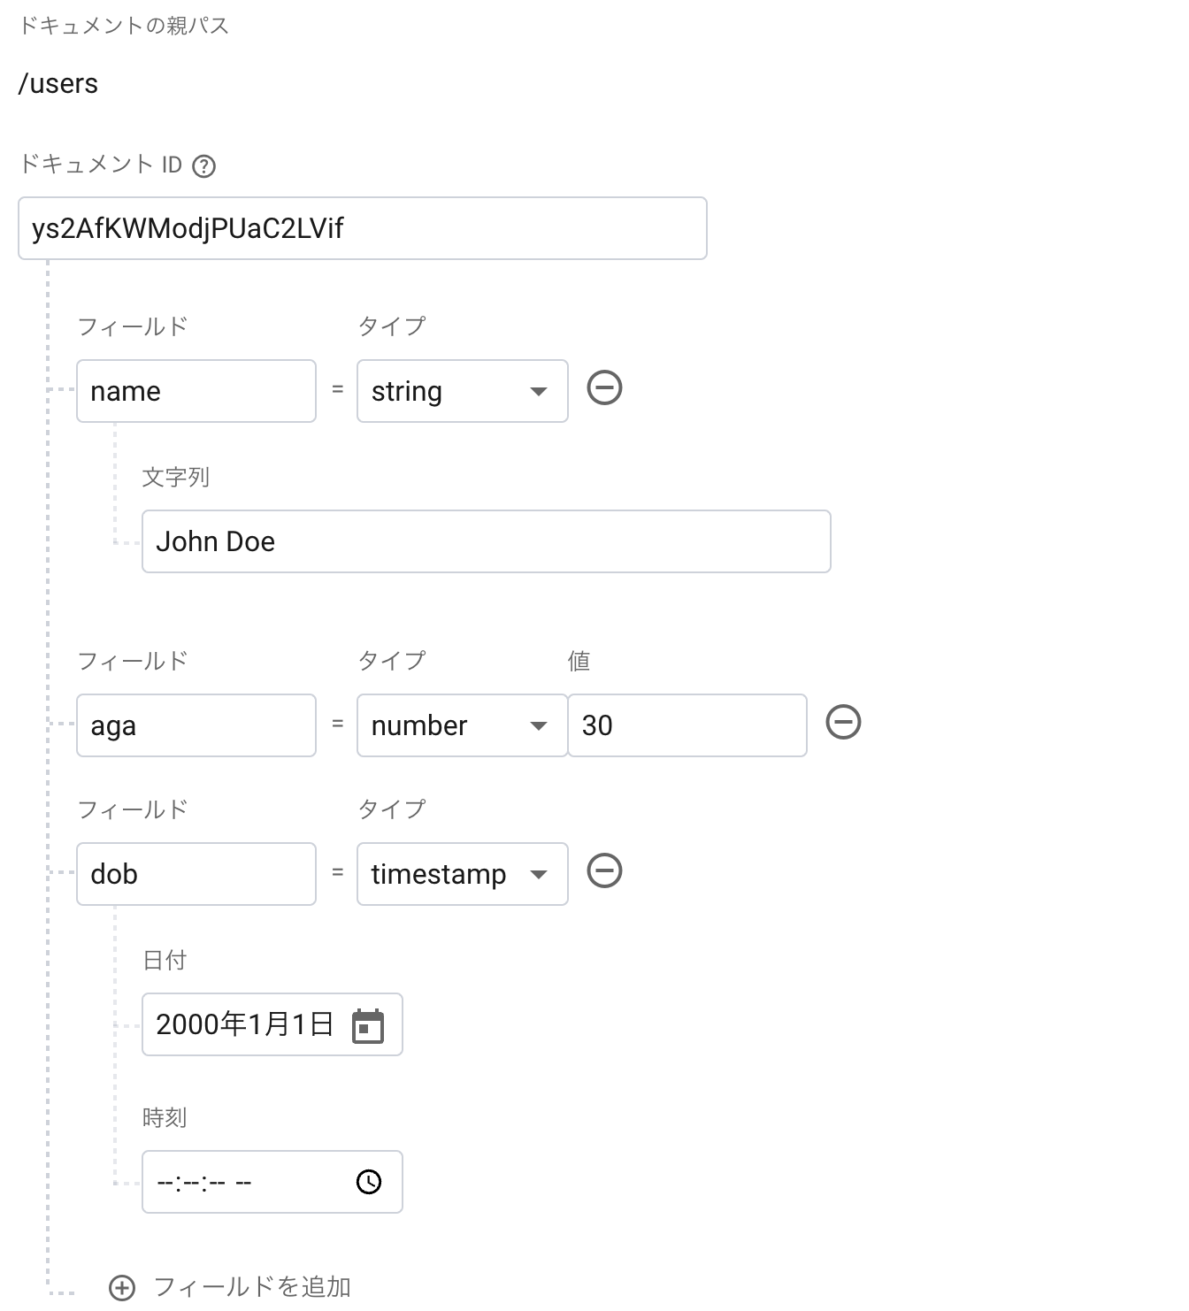Edit the John Doe string value

coord(487,541)
